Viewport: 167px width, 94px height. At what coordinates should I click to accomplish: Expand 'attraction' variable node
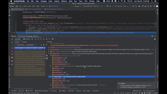click(x=49, y=49)
